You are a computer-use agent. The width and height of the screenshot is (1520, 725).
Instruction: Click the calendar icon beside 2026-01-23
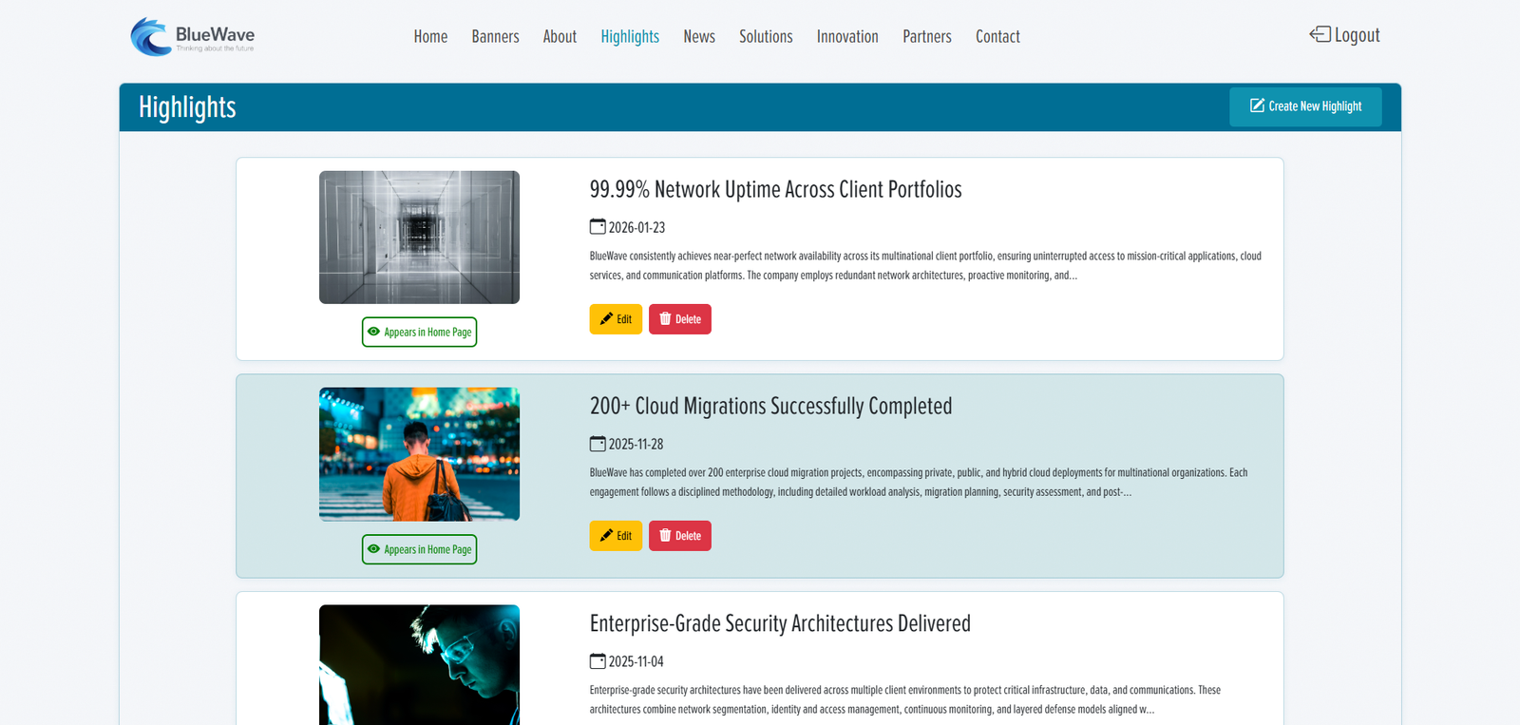pyautogui.click(x=598, y=226)
